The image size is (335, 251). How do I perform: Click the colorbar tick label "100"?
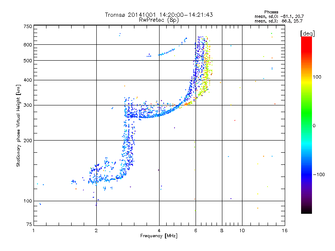(x=317, y=77)
